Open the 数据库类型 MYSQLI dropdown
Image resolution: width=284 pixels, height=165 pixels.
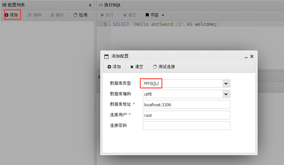pyautogui.click(x=226, y=84)
